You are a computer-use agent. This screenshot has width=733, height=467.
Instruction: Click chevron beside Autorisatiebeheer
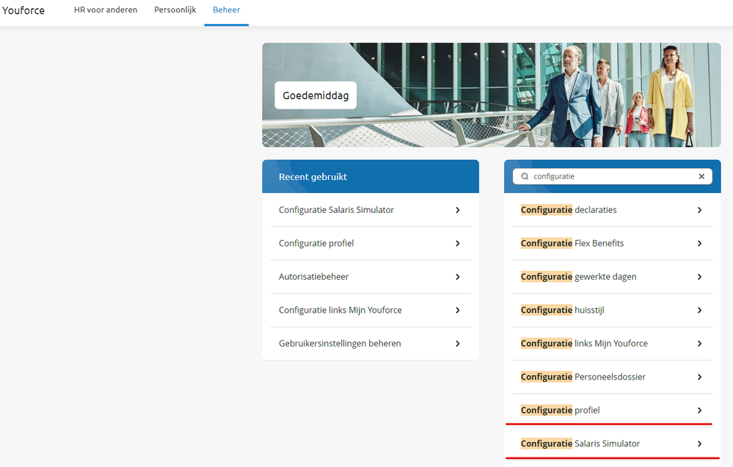click(x=458, y=277)
